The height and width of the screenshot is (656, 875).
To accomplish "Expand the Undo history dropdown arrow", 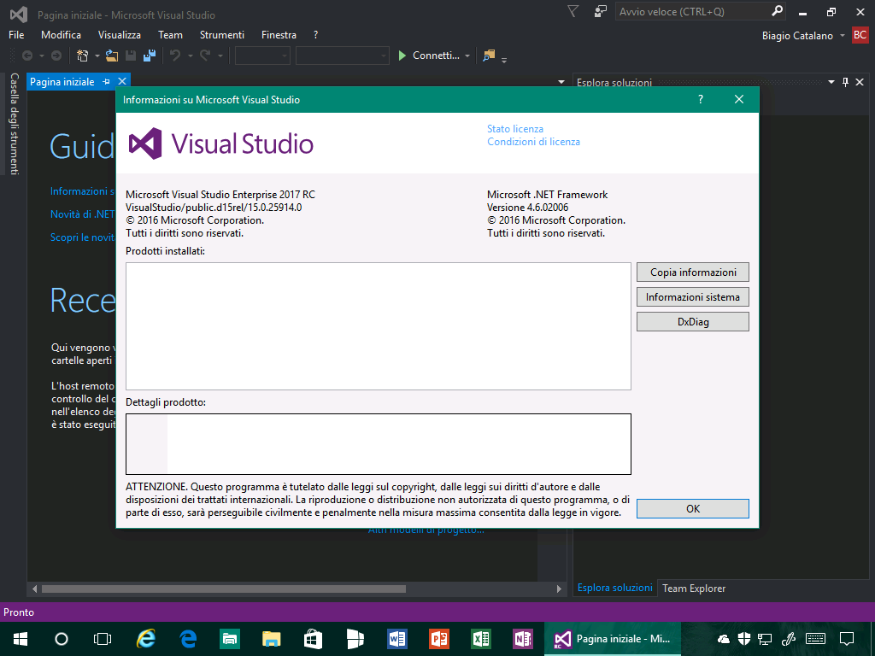I will (x=191, y=56).
